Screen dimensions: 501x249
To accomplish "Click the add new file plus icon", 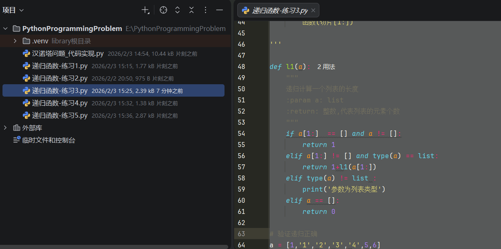I will (145, 10).
